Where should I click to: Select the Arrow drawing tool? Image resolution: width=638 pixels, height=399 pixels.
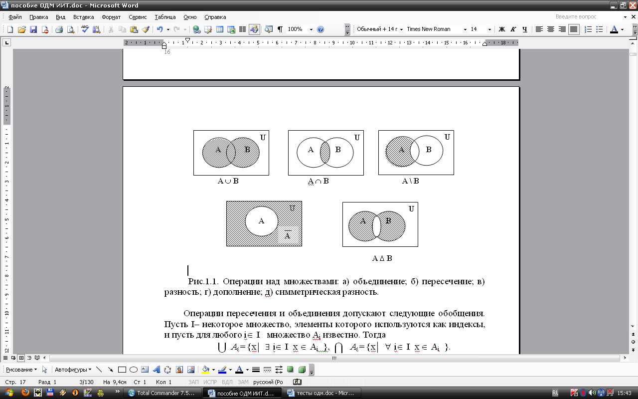pos(110,370)
